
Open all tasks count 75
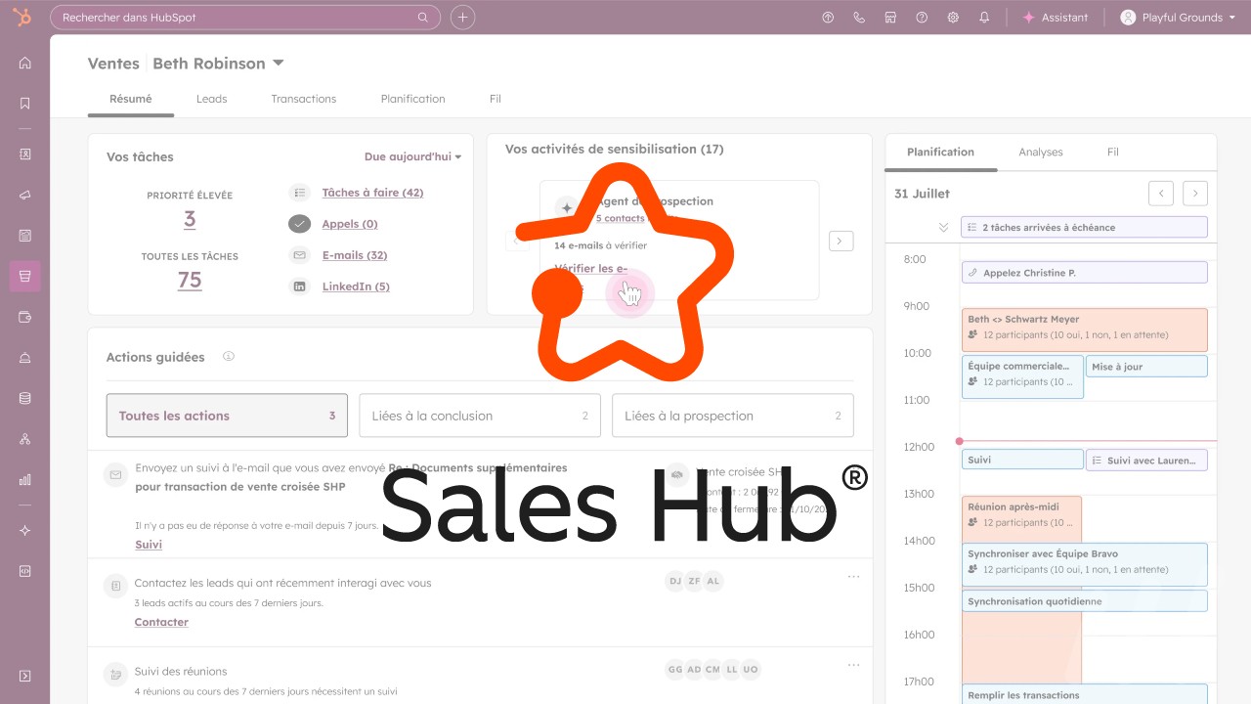[x=190, y=281]
